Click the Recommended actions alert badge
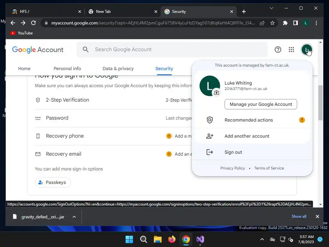The height and width of the screenshot is (247, 329). click(x=302, y=120)
